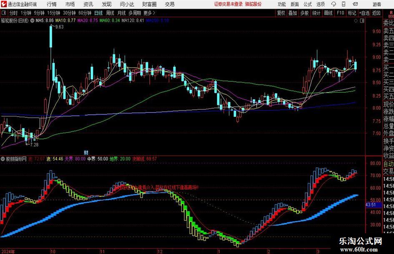Open the 版面 menu
Image resolution: width=394 pixels, height=254 pixels.
[x=294, y=4]
